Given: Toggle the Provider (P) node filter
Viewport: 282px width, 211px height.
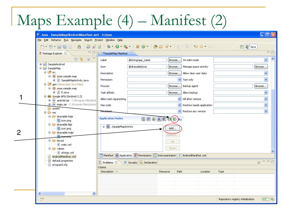Looking at the screenshot, I should click(148, 119).
